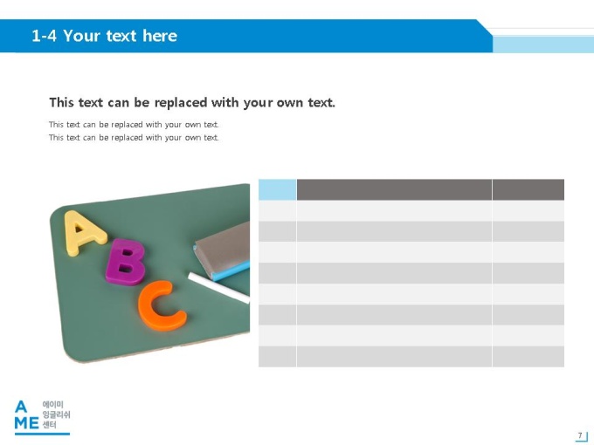Select the bold heading 'This text can be replaced'

[x=192, y=103]
